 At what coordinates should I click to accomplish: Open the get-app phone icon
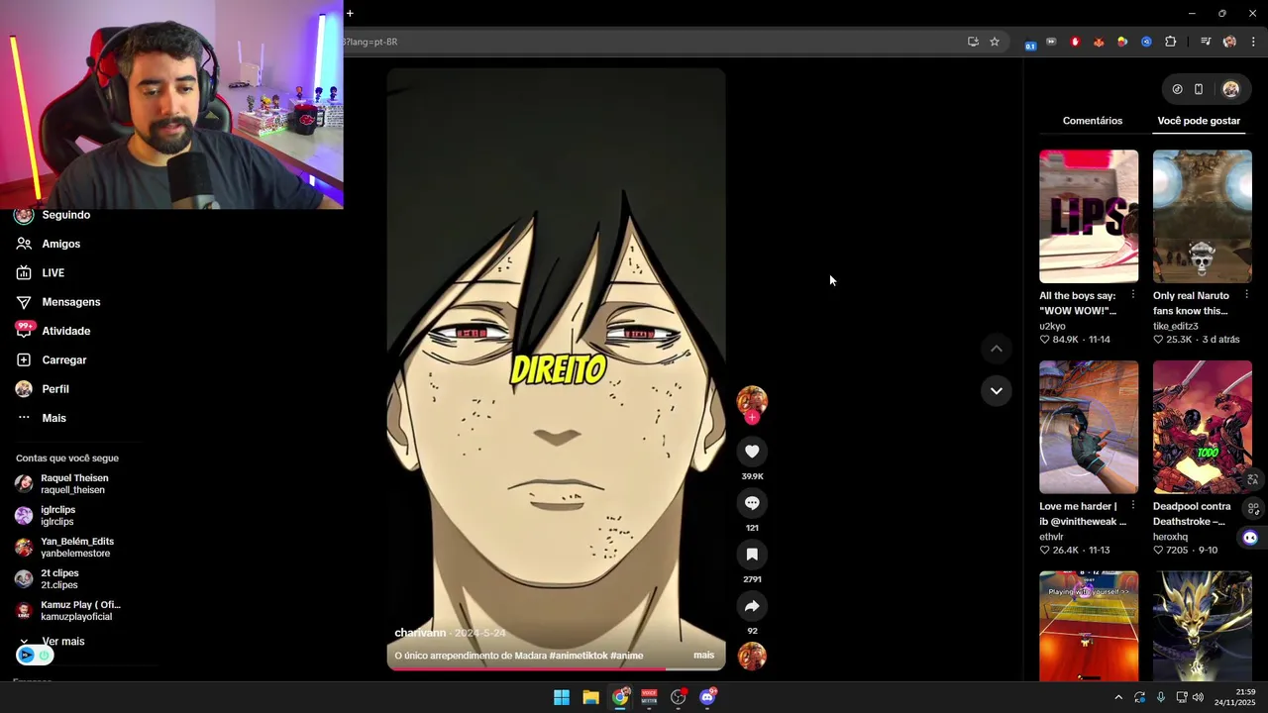coord(1199,89)
